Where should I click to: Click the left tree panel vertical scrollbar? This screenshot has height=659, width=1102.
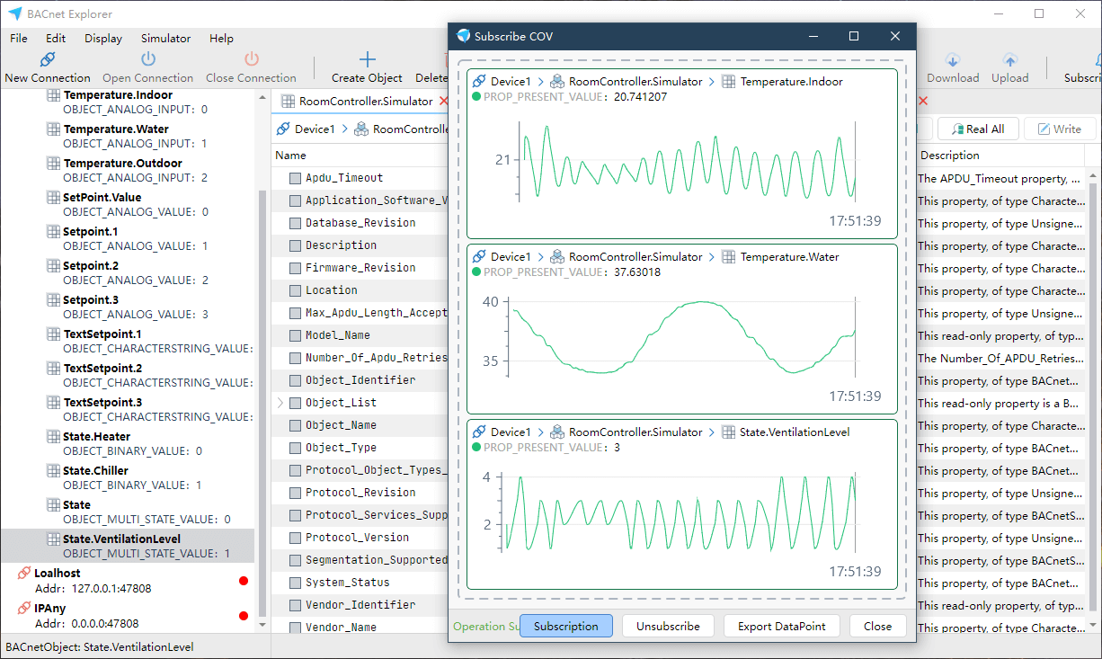click(x=262, y=405)
